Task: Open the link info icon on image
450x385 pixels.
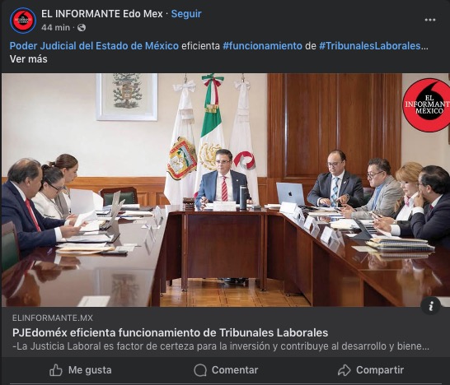Action: click(x=431, y=306)
